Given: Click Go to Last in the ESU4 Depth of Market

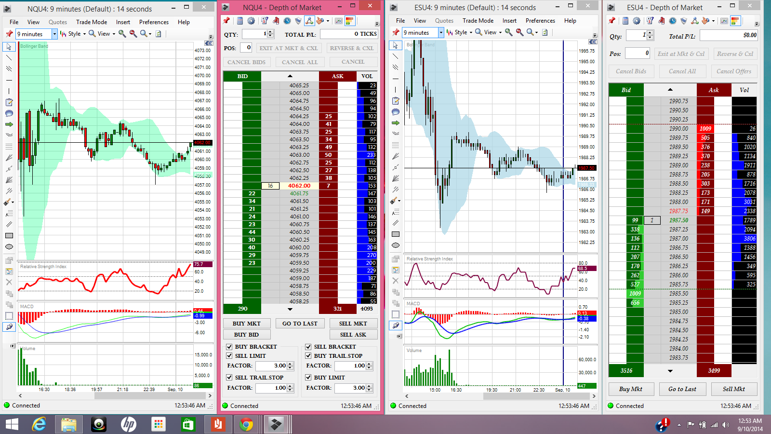Looking at the screenshot, I should tap(682, 389).
